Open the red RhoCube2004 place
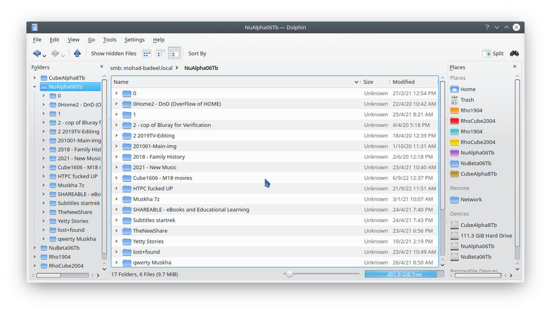Viewport: 551px width, 314px height. pos(473,121)
